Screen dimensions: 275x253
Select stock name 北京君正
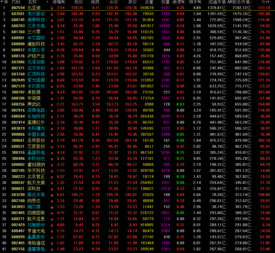[x=36, y=177]
